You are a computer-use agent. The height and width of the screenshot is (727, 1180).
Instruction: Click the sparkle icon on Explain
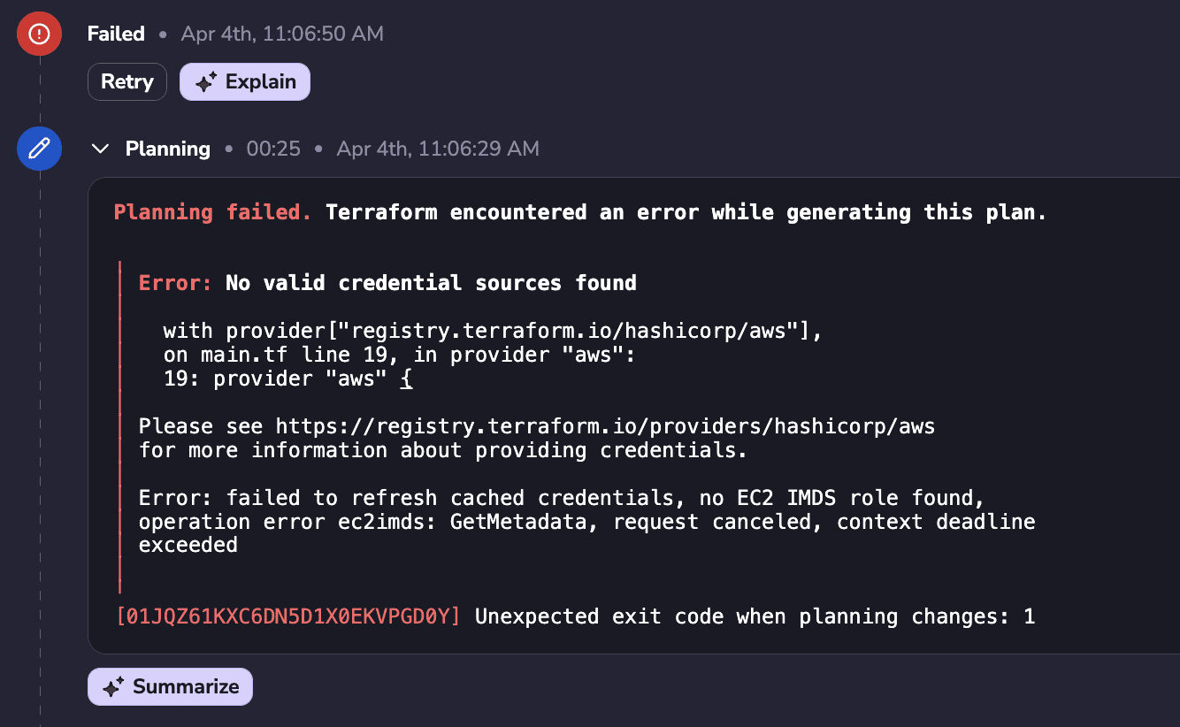coord(206,82)
